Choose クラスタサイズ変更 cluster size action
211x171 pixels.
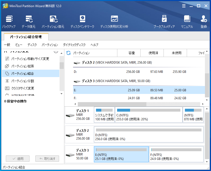click(x=30, y=88)
